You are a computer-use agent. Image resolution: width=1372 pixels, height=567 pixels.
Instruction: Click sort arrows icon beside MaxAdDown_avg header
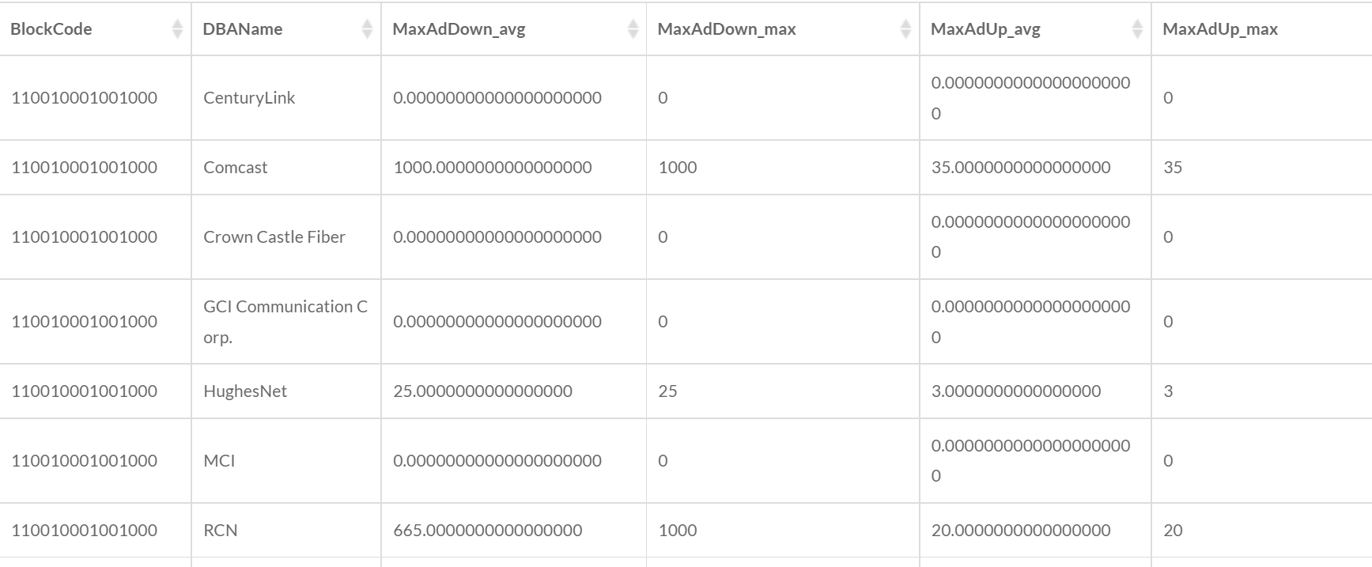pyautogui.click(x=633, y=29)
